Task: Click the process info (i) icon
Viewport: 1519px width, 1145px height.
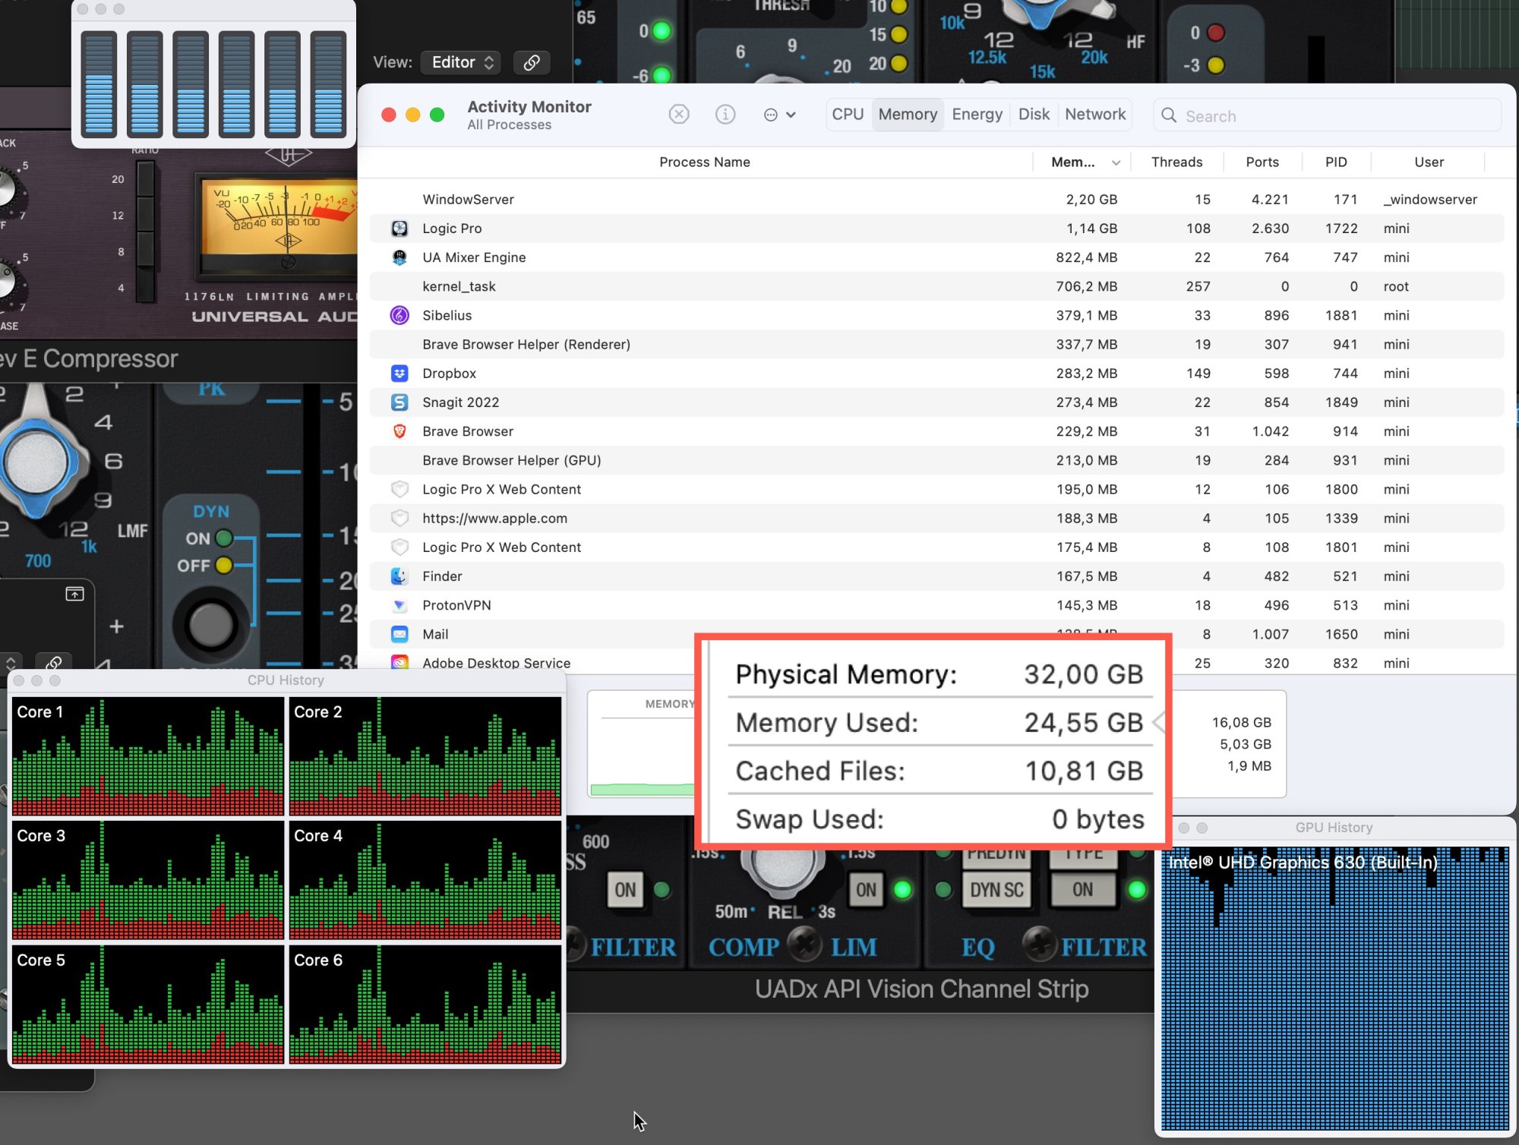Action: click(x=725, y=115)
